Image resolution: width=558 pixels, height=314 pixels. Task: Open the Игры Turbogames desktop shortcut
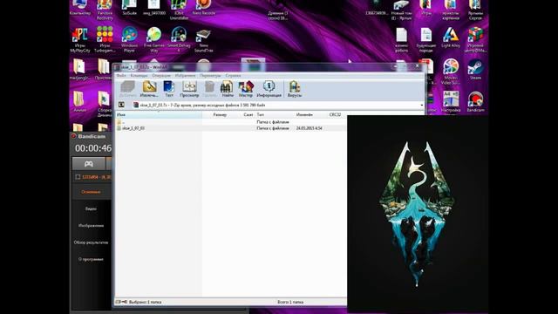105,39
